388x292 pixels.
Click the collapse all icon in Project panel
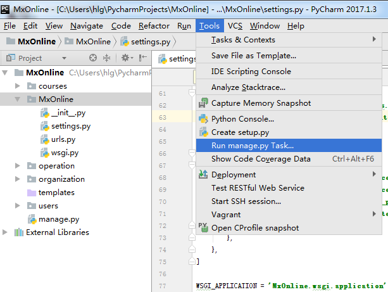pos(106,58)
